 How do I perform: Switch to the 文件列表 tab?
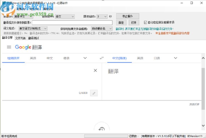(x=20, y=38)
